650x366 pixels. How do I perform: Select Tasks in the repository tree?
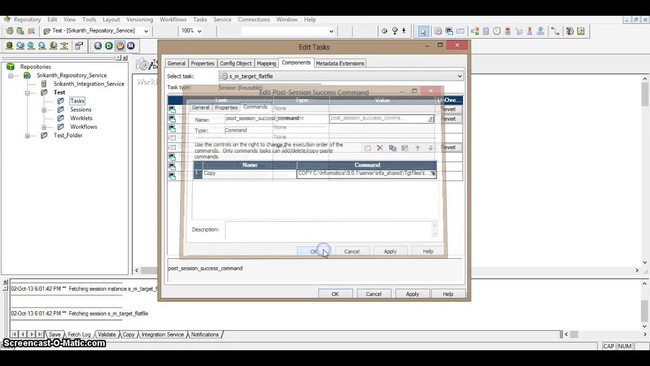77,101
